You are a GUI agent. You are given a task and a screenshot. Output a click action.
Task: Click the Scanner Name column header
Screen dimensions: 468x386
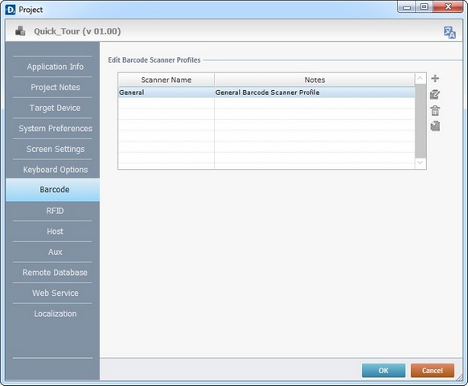point(166,80)
